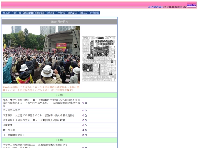Select 民主労総と8回目の交流 article title
The height and width of the screenshot is (148, 198).
[34, 120]
